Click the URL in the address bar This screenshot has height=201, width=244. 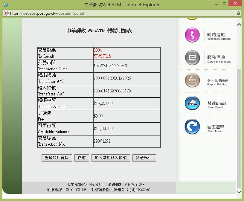[47, 13]
